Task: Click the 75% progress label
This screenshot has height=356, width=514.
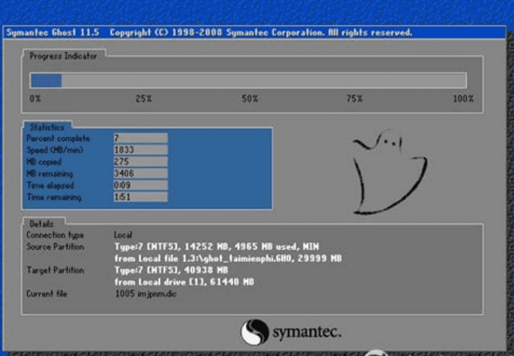Action: [x=354, y=99]
